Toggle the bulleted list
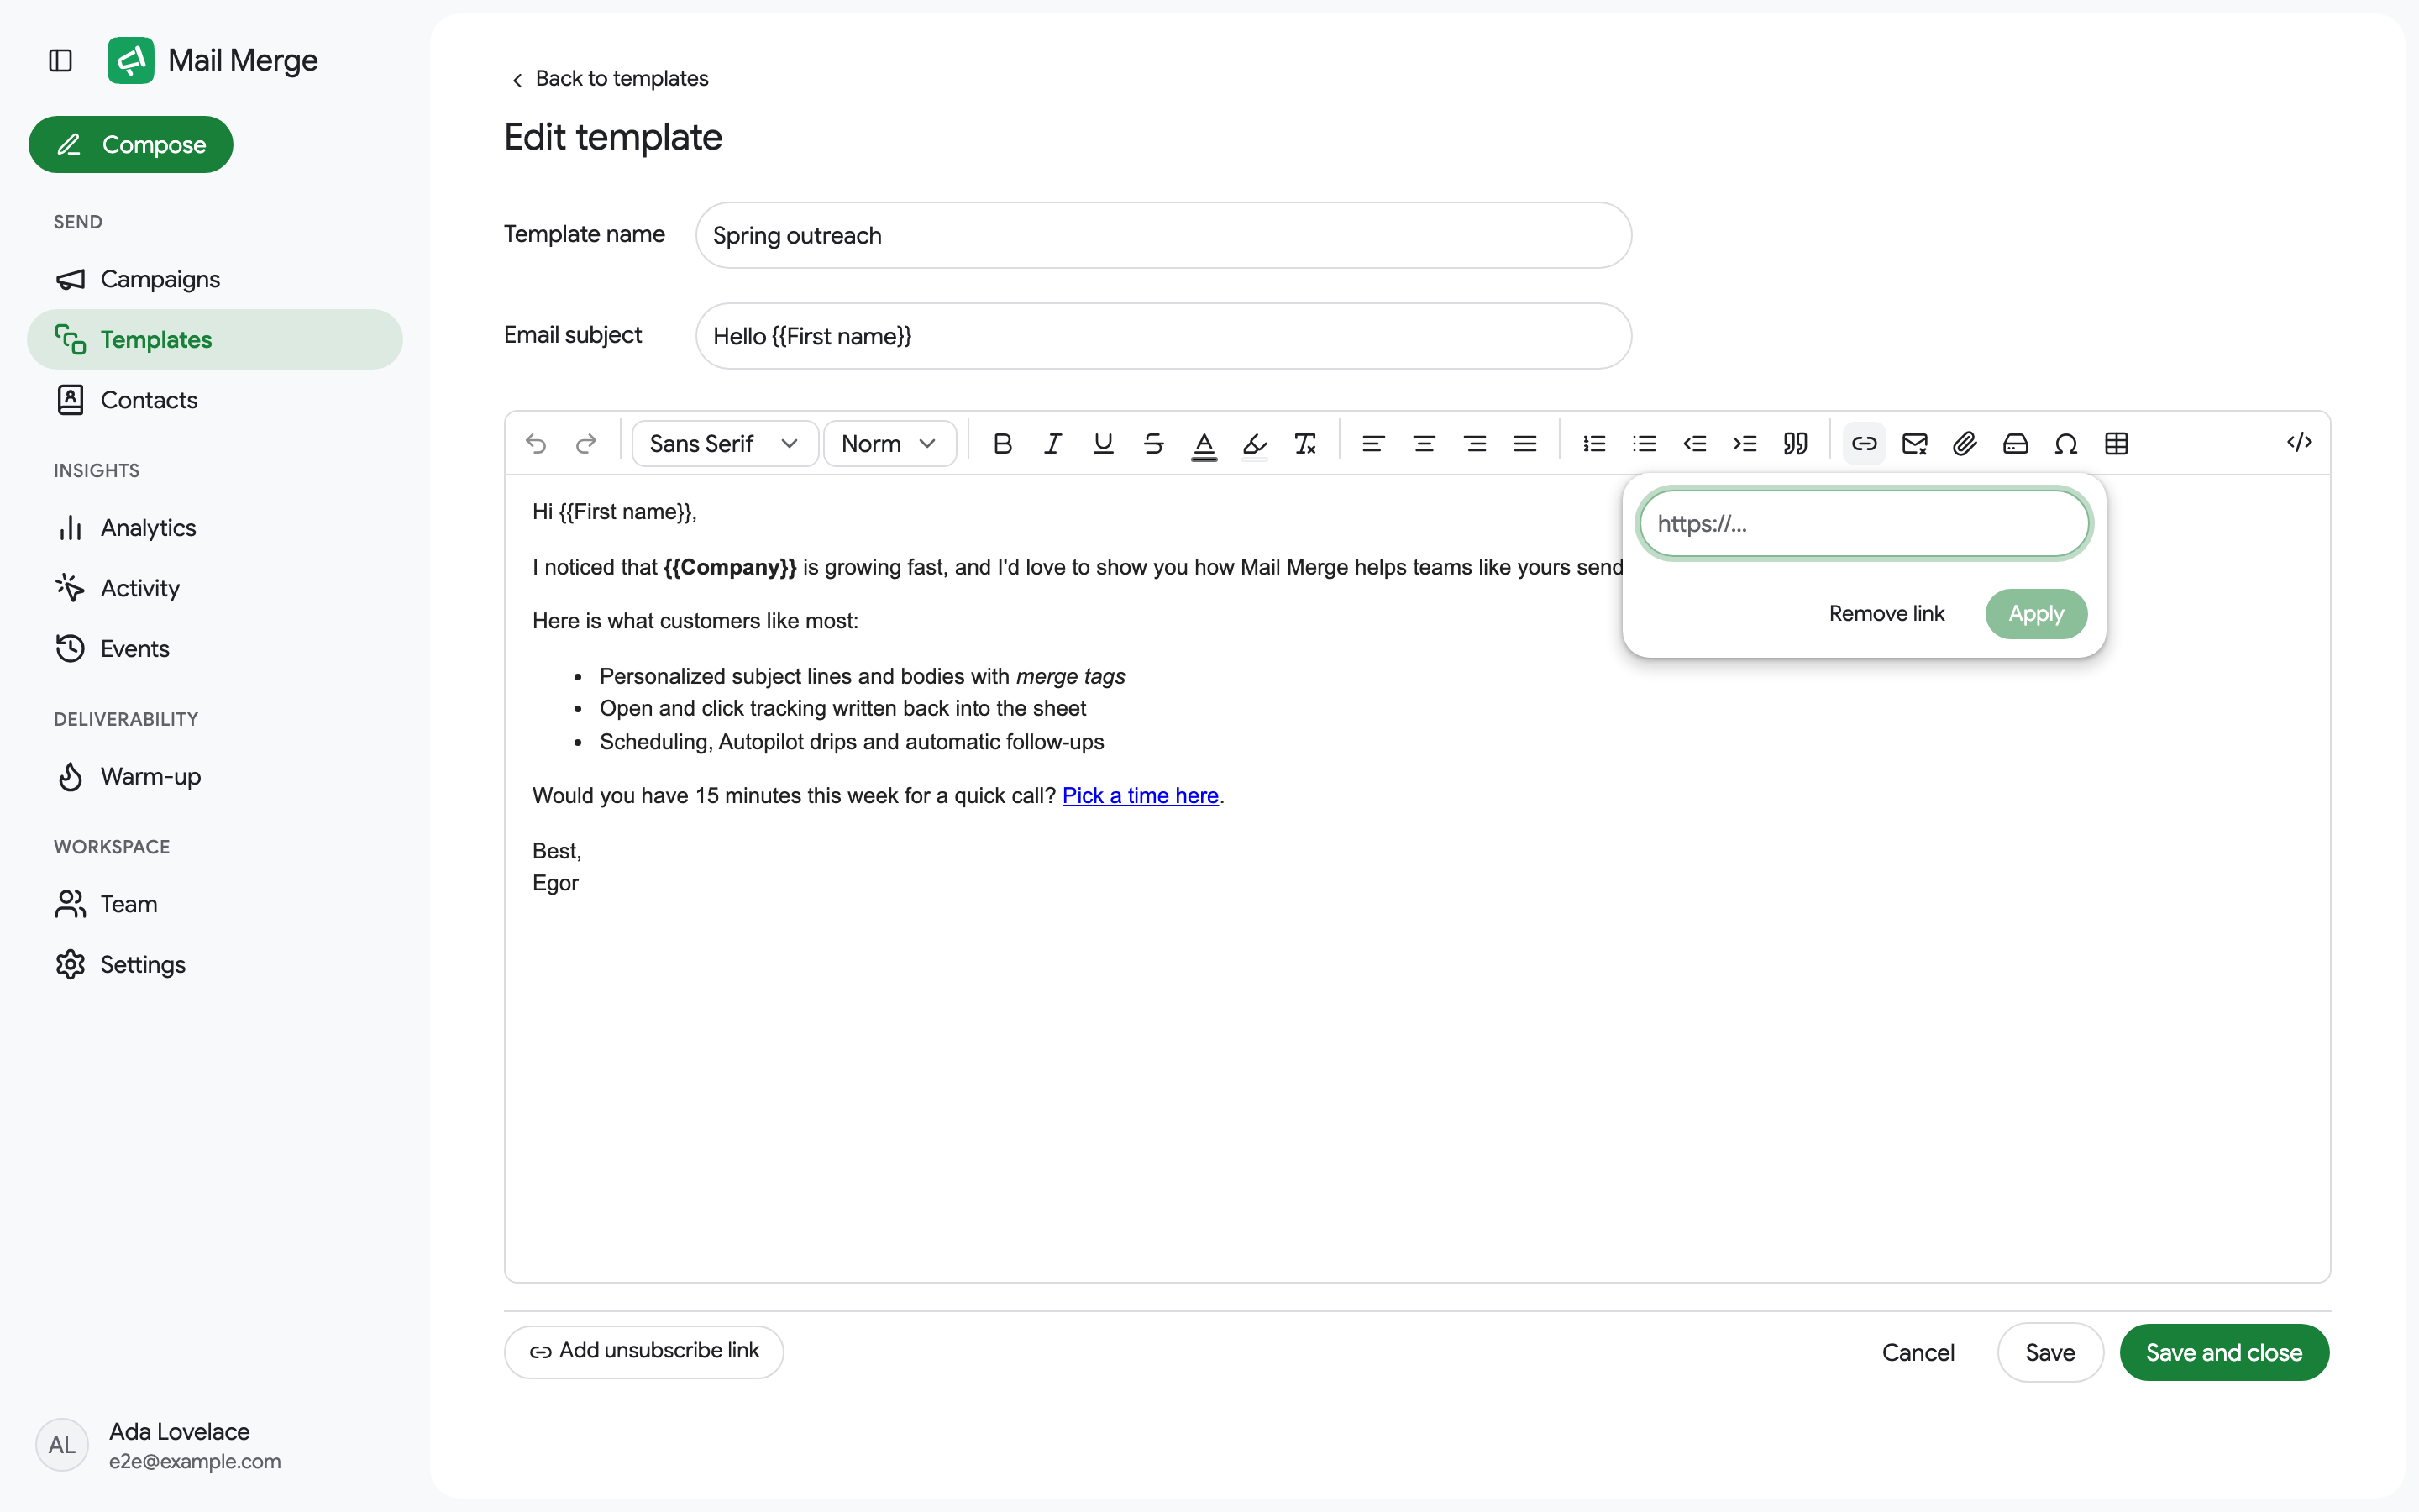2419x1512 pixels. coord(1645,443)
